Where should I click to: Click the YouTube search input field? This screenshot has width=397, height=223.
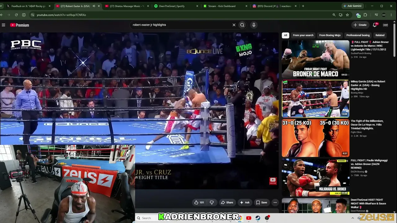[181, 25]
